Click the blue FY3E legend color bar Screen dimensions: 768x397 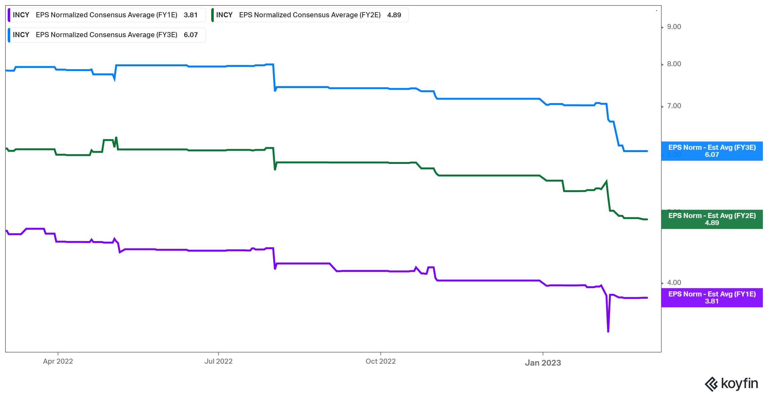click(x=9, y=35)
